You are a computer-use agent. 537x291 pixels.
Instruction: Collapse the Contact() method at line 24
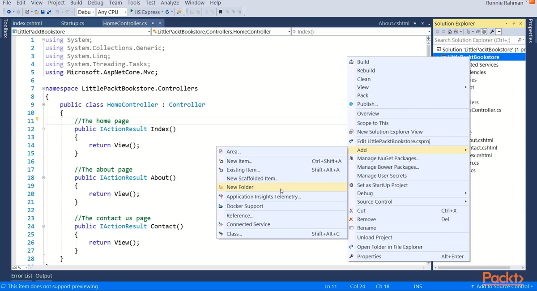tap(43, 227)
